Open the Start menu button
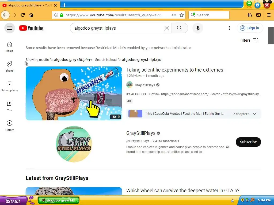274x205 pixels. (13, 201)
